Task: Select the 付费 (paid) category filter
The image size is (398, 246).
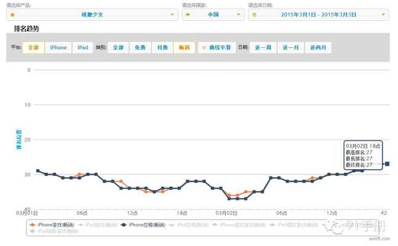Action: coord(162,47)
